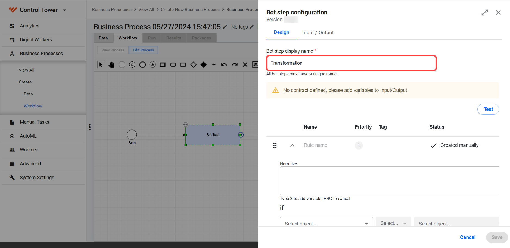This screenshot has height=248, width=510.
Task: Click the Control Tower logo
Action: point(13,10)
